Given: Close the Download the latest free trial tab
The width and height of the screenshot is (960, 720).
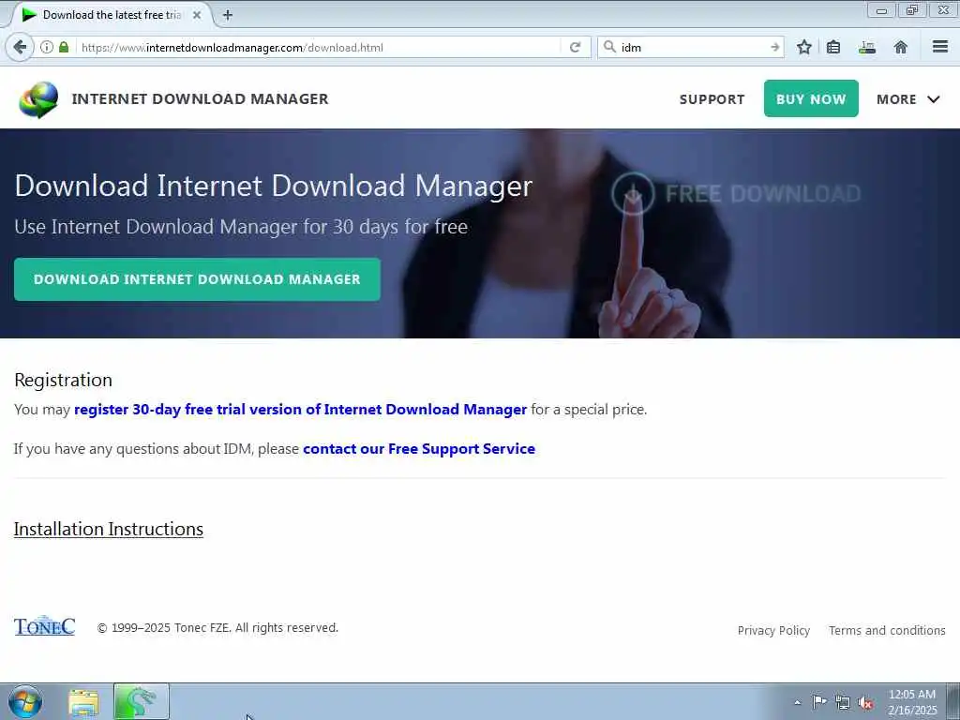Looking at the screenshot, I should coord(197,15).
